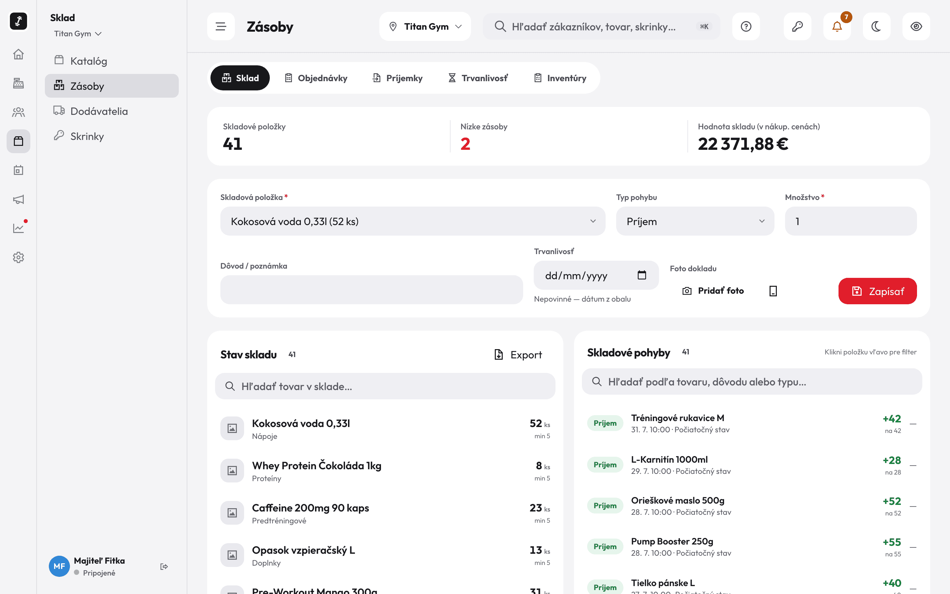Open the cash register icon in rail
Image resolution: width=950 pixels, height=594 pixels.
tap(18, 83)
